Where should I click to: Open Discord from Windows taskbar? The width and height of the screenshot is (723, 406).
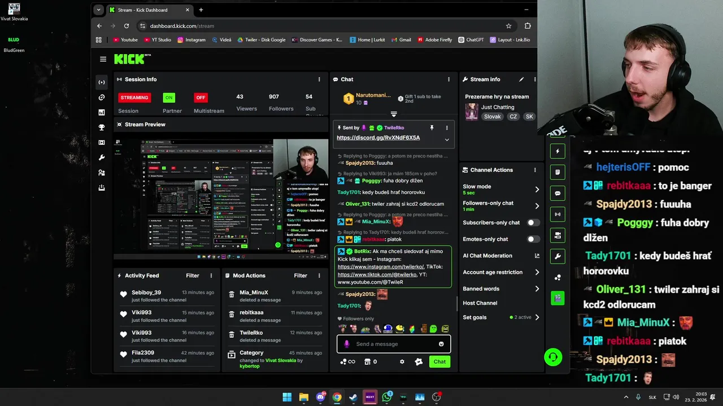(x=320, y=397)
